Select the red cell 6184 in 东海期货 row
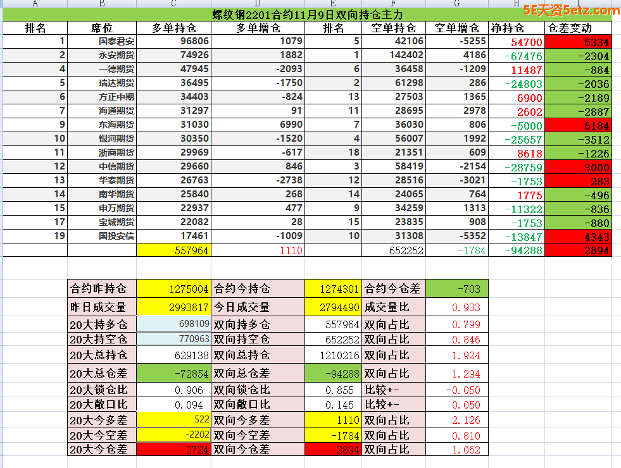 tap(578, 125)
